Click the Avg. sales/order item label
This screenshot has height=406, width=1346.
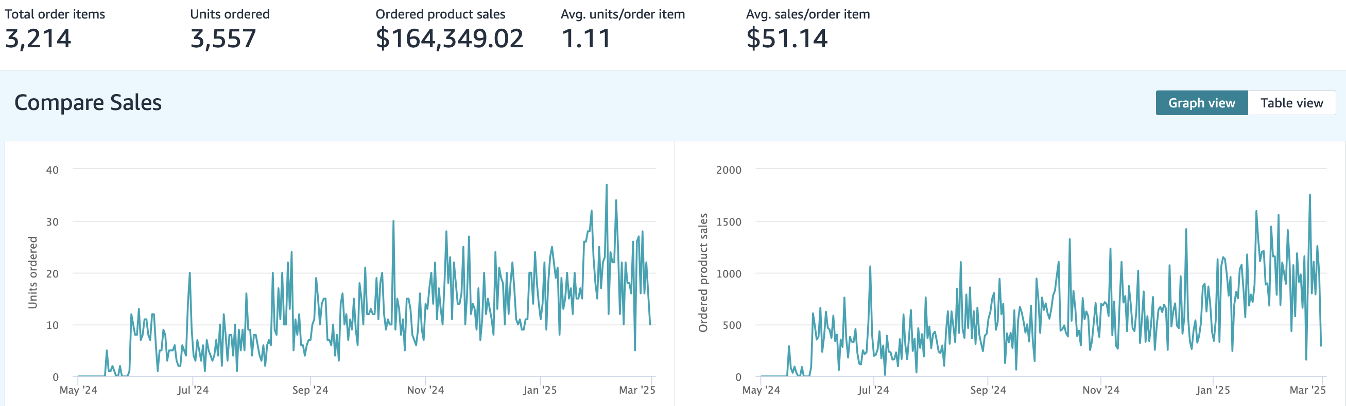point(808,14)
